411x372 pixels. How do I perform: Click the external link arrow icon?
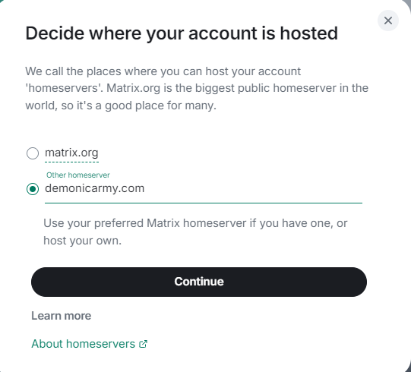(143, 344)
